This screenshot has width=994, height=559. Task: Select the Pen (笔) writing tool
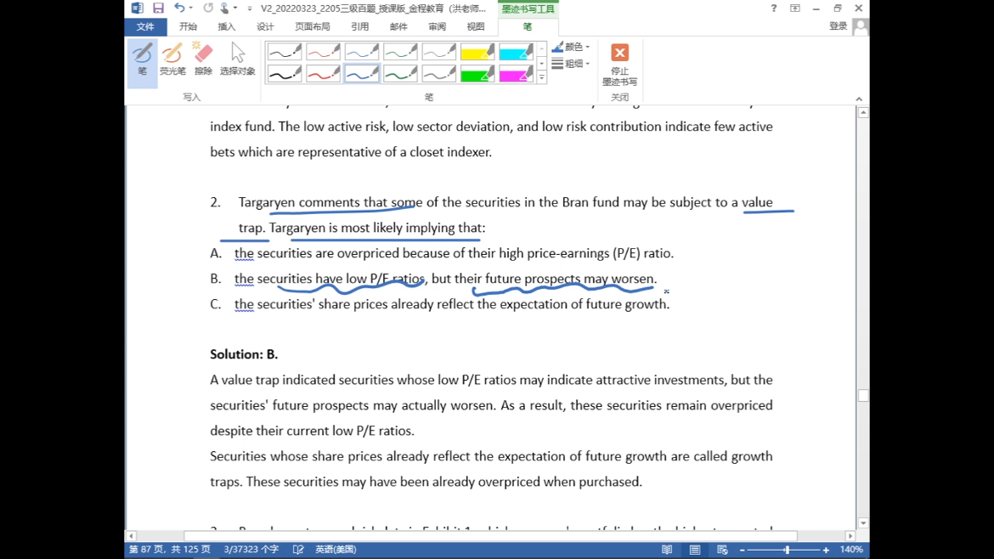pyautogui.click(x=142, y=60)
